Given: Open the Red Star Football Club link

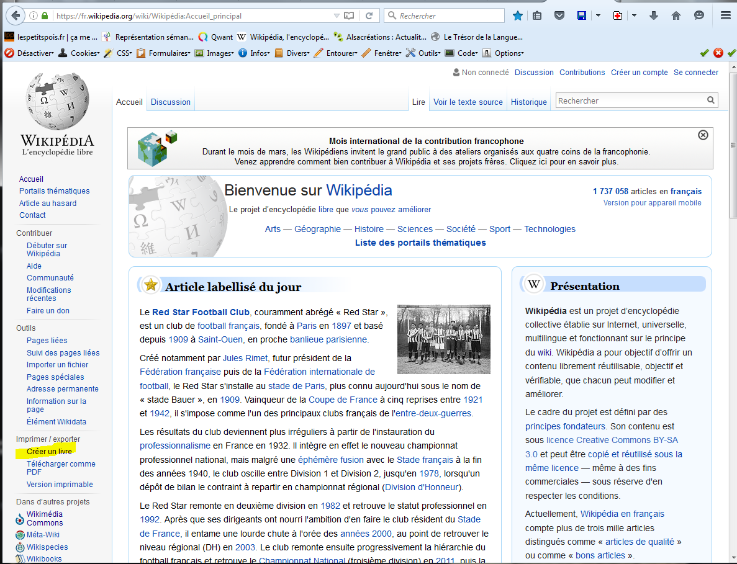Looking at the screenshot, I should tap(201, 312).
